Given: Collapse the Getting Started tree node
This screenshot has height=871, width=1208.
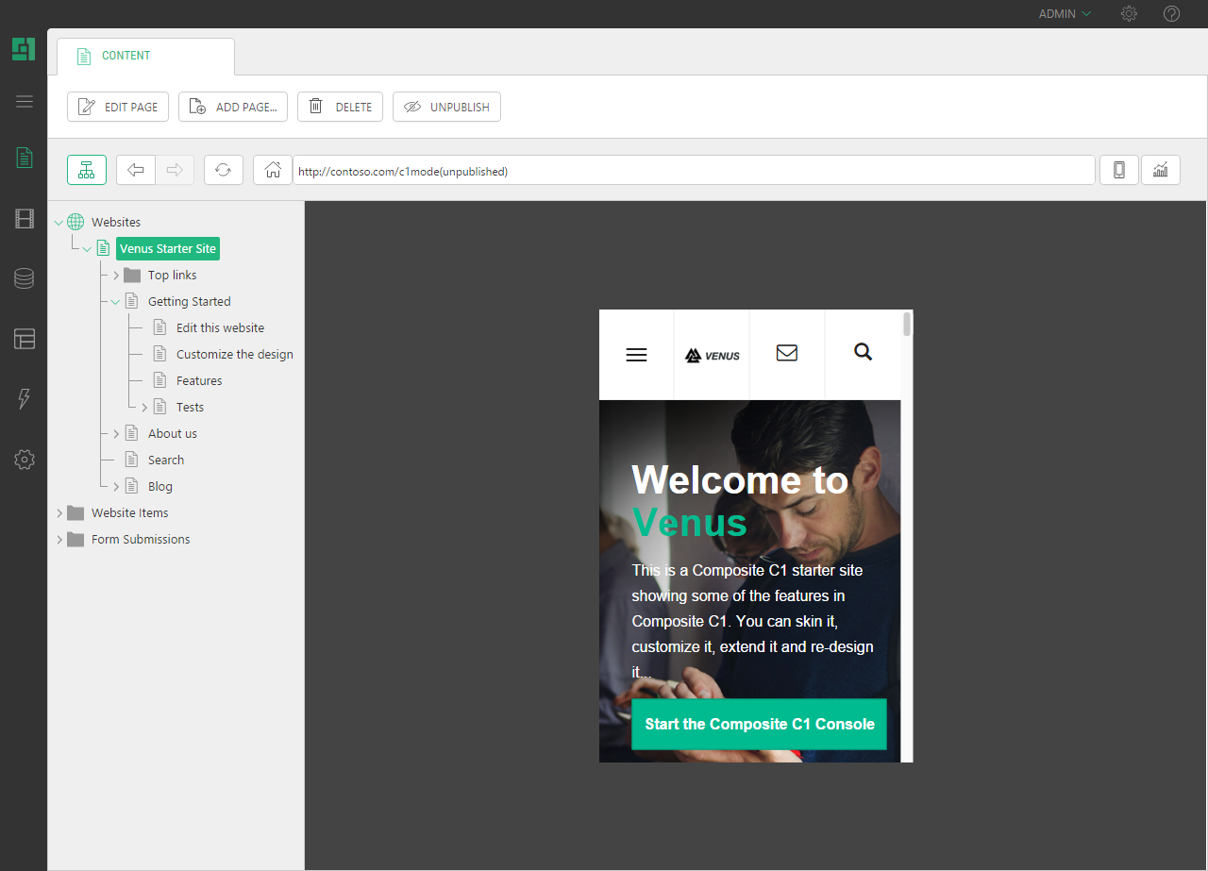Looking at the screenshot, I should click(x=114, y=300).
